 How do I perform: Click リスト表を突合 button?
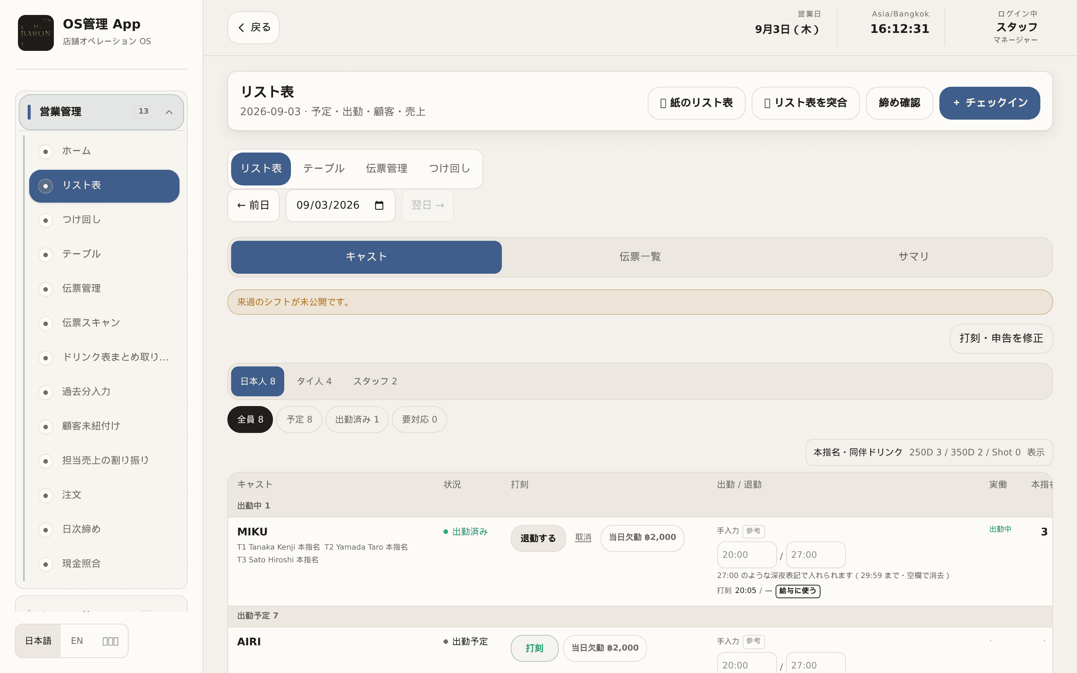806,103
